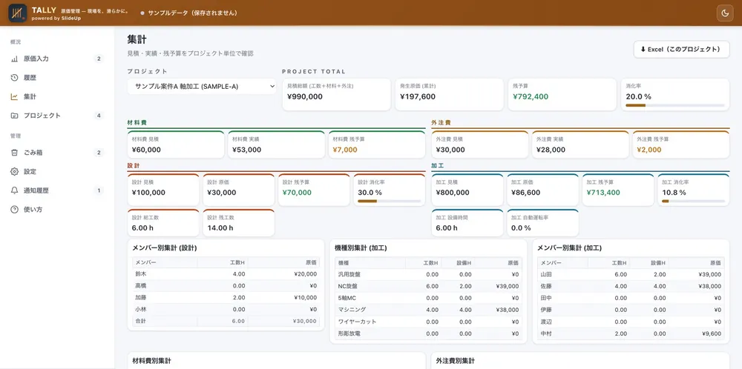Click the 使い方 question mark icon
Viewport: 742px width, 369px height.
[x=14, y=209]
